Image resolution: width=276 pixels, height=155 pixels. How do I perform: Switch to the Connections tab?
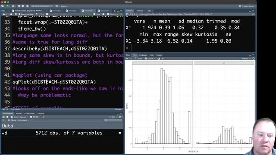point(29,114)
